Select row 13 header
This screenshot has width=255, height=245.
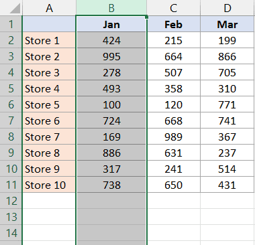coord(11,217)
